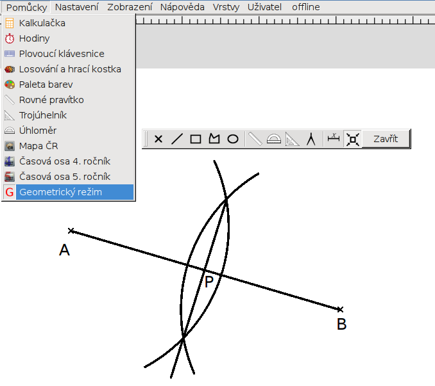Screen dimensions: 435x386
Task: Click the Kalkulačka calculator icon
Action: pyautogui.click(x=10, y=23)
